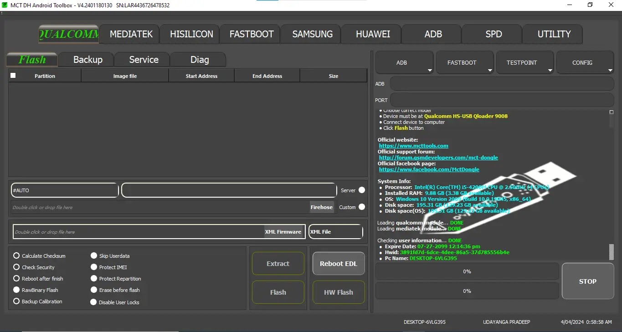Select the SPD tab
Screen dimensions: 622x332
(x=493, y=34)
